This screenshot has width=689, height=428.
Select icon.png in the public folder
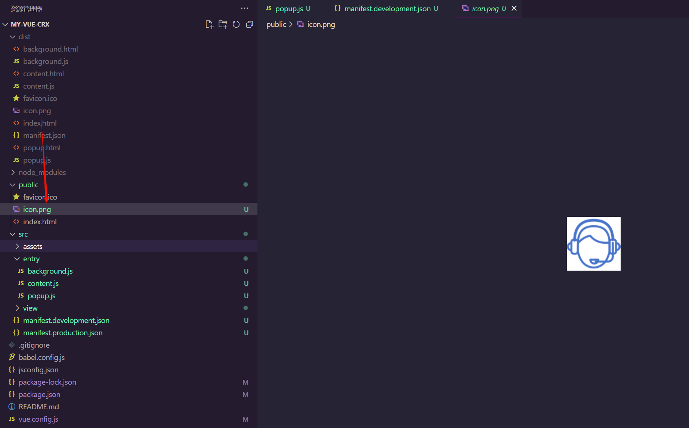(129, 209)
